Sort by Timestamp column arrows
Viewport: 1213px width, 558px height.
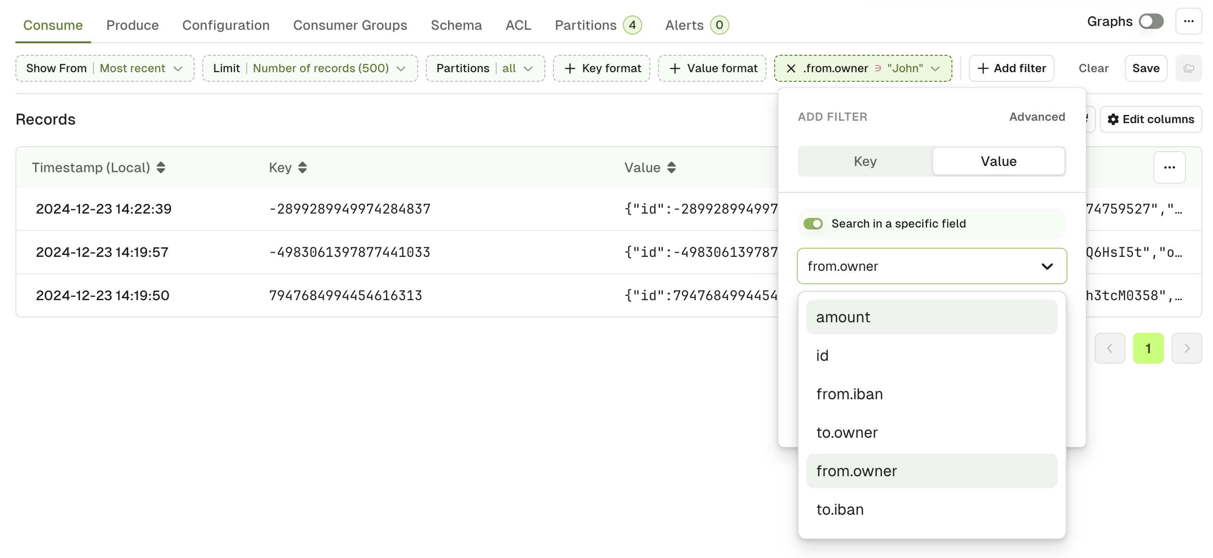161,167
